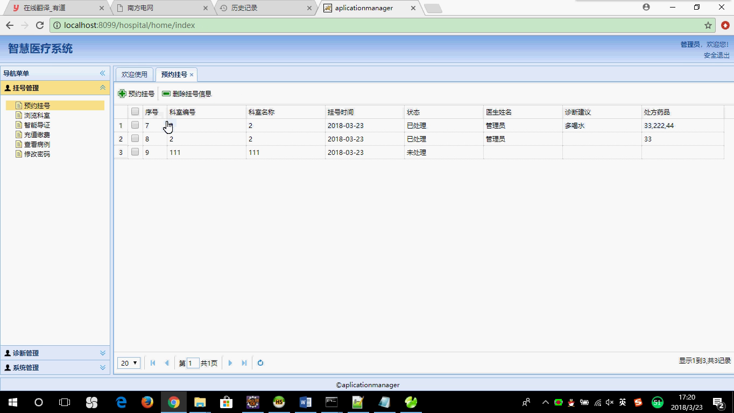Screen dimensions: 734x413
Task: Open 修改密码 in the navigation tree
Action: (37, 154)
